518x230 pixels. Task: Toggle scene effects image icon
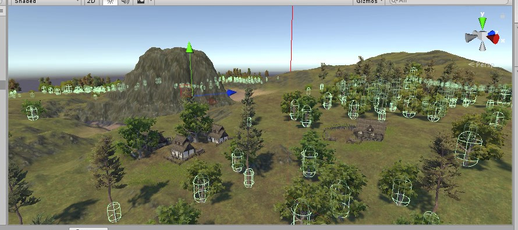click(141, 2)
